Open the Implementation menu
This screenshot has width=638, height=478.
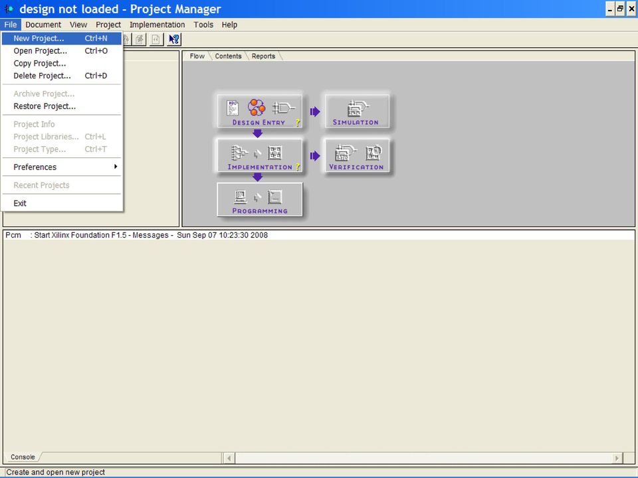click(x=157, y=25)
